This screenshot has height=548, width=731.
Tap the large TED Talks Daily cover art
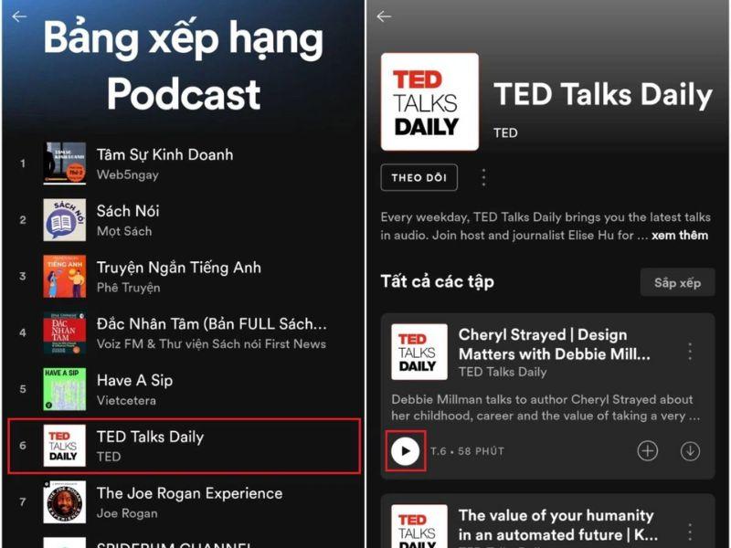[429, 101]
